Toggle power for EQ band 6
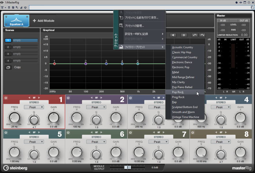This screenshot has width=255, height=173. click(x=68, y=133)
